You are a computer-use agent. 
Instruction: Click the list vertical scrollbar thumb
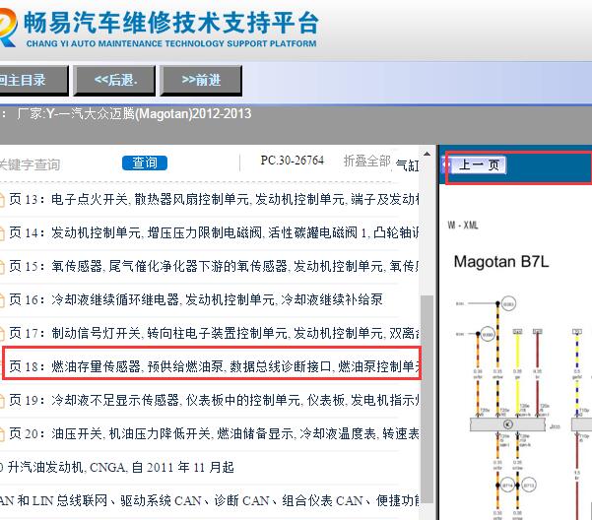point(427,399)
